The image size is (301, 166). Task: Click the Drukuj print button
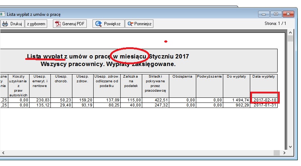tap(12, 24)
